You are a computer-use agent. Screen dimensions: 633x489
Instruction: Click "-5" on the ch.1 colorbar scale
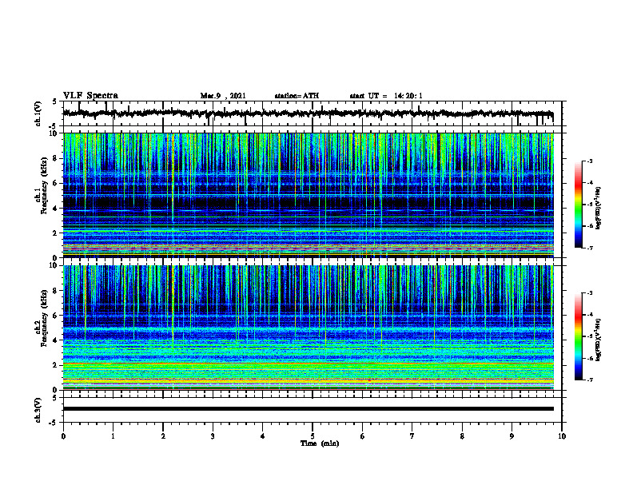pos(590,205)
